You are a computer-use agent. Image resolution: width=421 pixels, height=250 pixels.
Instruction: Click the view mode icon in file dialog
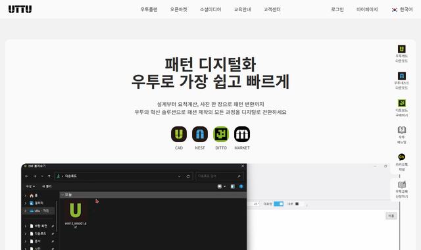220,186
